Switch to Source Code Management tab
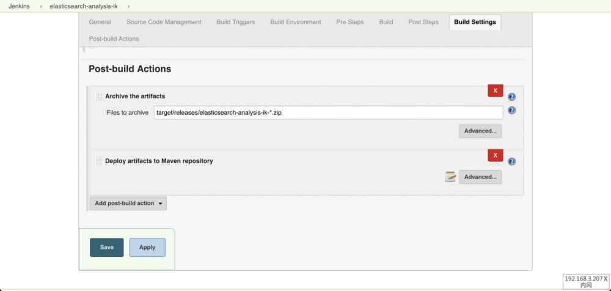 164,22
